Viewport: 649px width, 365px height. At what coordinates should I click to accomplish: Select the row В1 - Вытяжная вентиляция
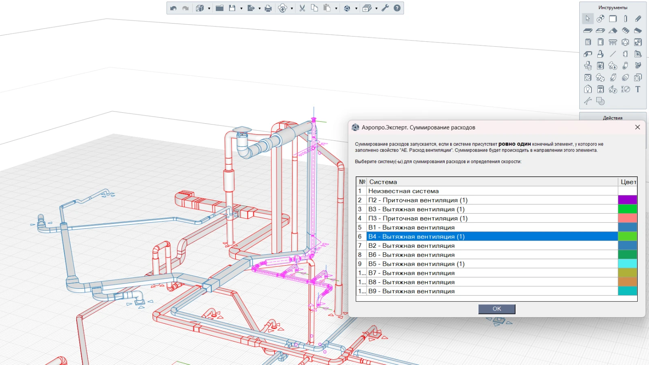click(x=446, y=227)
